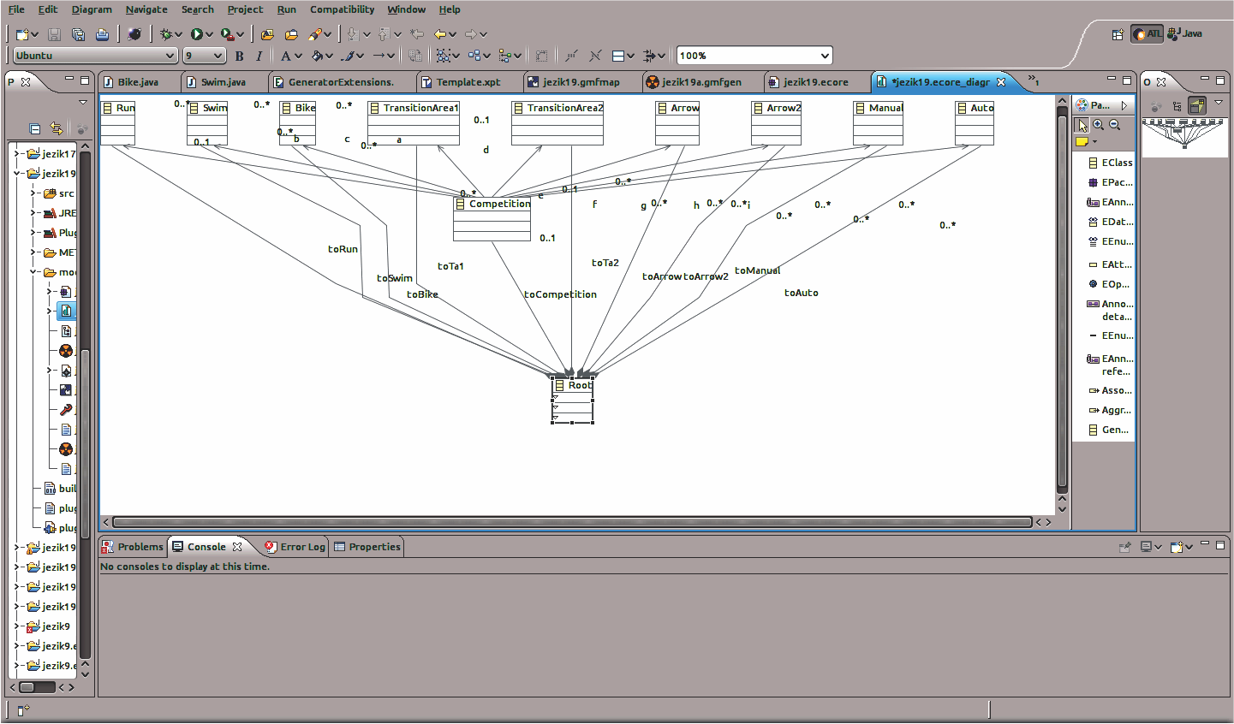Click the Save All toolbar icon
The image size is (1234, 724).
pyautogui.click(x=78, y=34)
